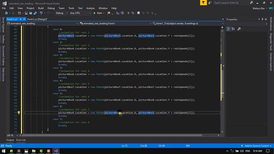
Task: Click the taskbar clock showing 8:16 AM
Action: pyautogui.click(x=258, y=151)
